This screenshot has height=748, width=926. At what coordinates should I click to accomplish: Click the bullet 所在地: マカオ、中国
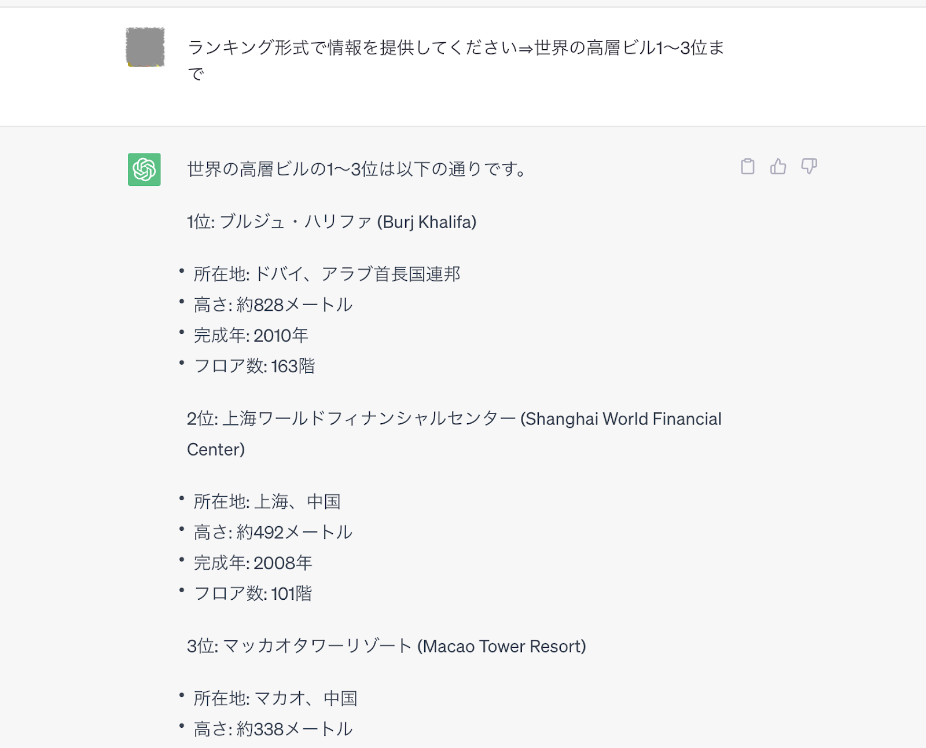coord(275,698)
